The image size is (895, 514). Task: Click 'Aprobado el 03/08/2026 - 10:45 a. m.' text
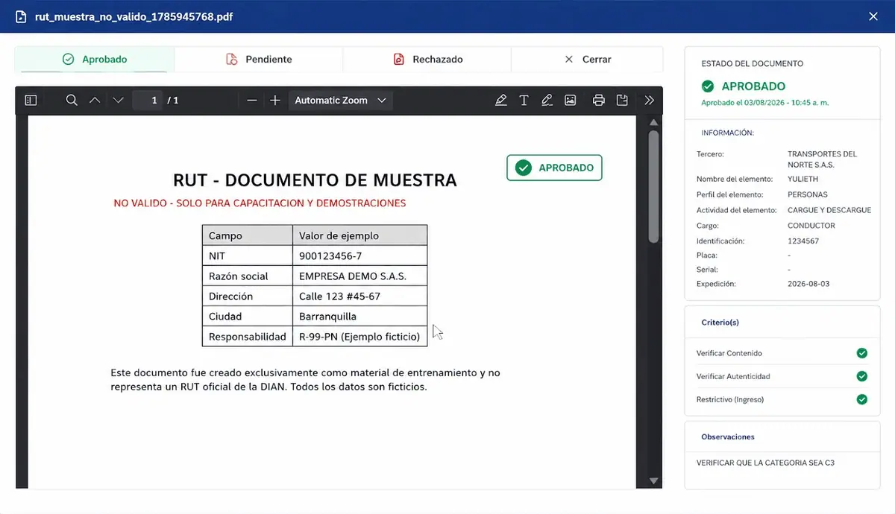pos(765,102)
